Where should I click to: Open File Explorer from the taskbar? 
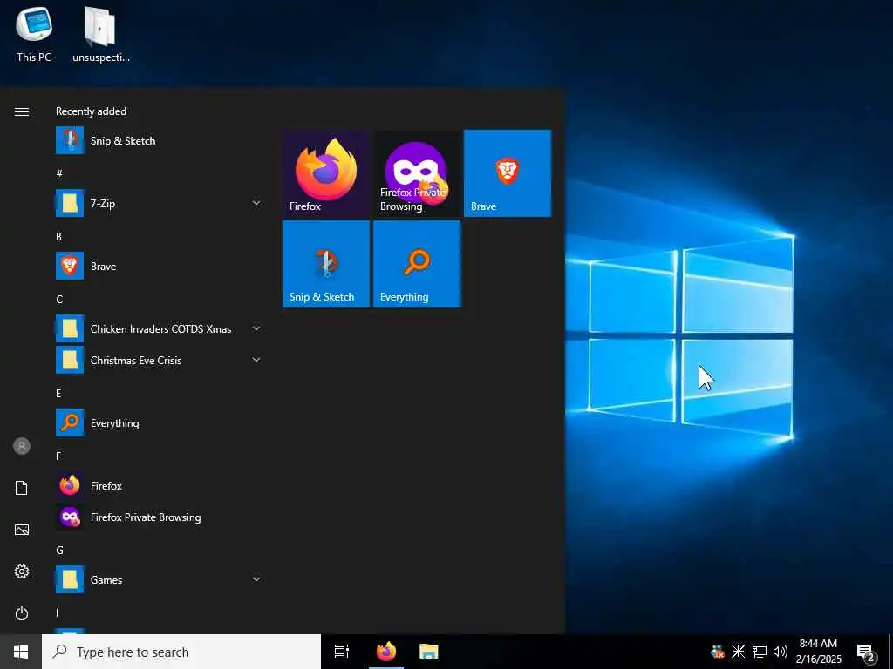(x=429, y=652)
